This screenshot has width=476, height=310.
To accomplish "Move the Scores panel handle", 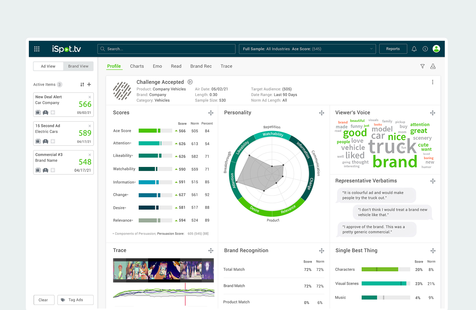I will tap(211, 113).
